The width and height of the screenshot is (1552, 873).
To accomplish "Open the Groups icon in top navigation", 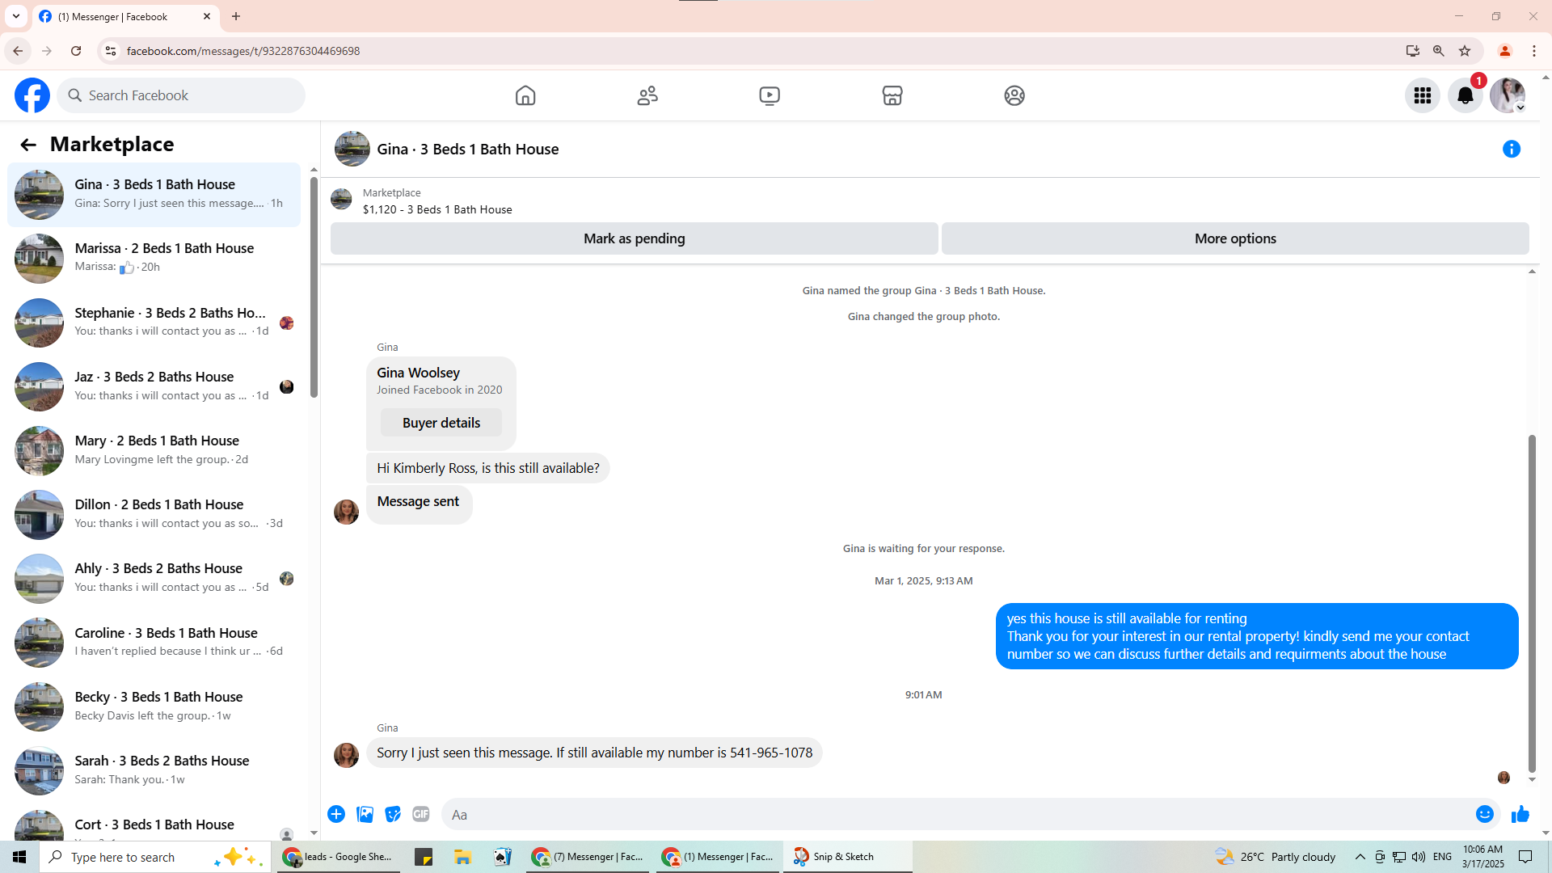I will [1014, 95].
